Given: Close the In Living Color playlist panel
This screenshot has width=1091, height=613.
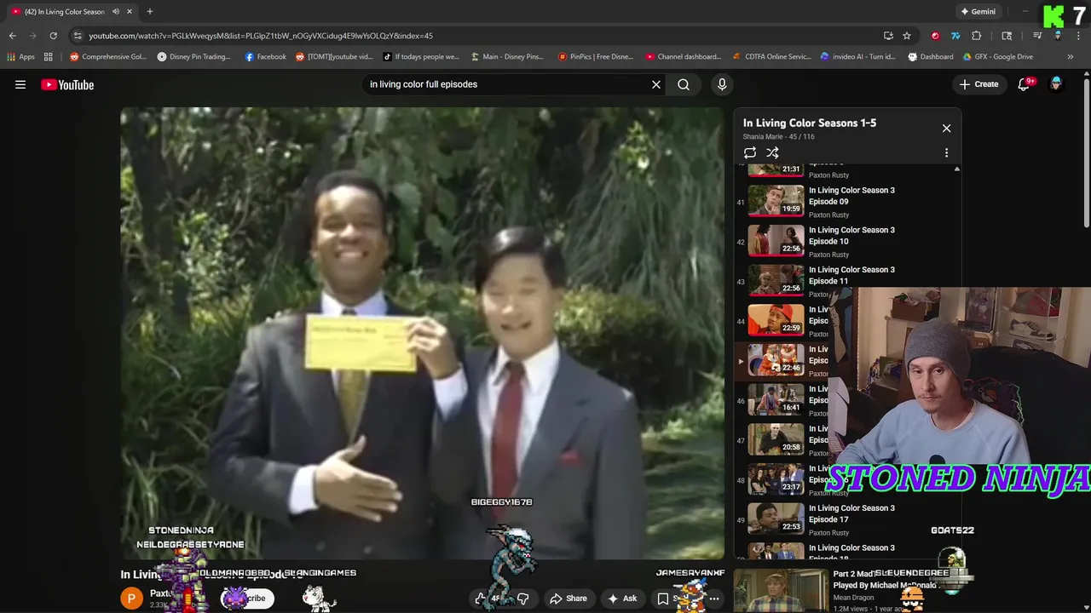Looking at the screenshot, I should (x=946, y=128).
